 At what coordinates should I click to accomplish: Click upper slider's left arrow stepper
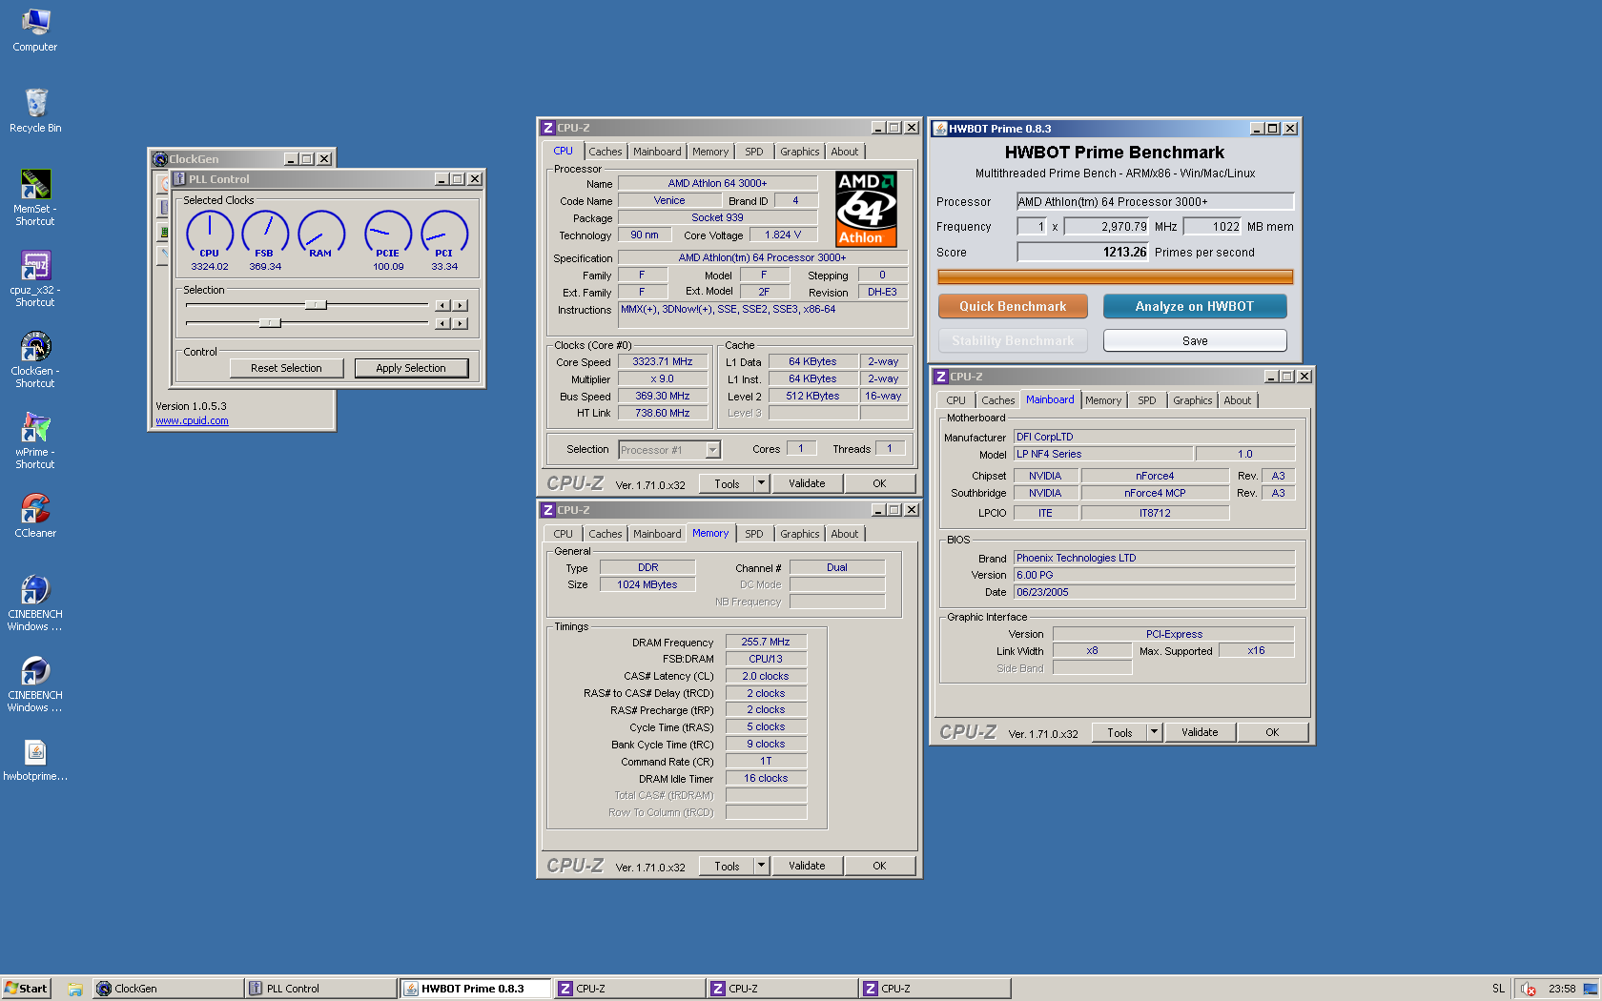click(x=442, y=305)
